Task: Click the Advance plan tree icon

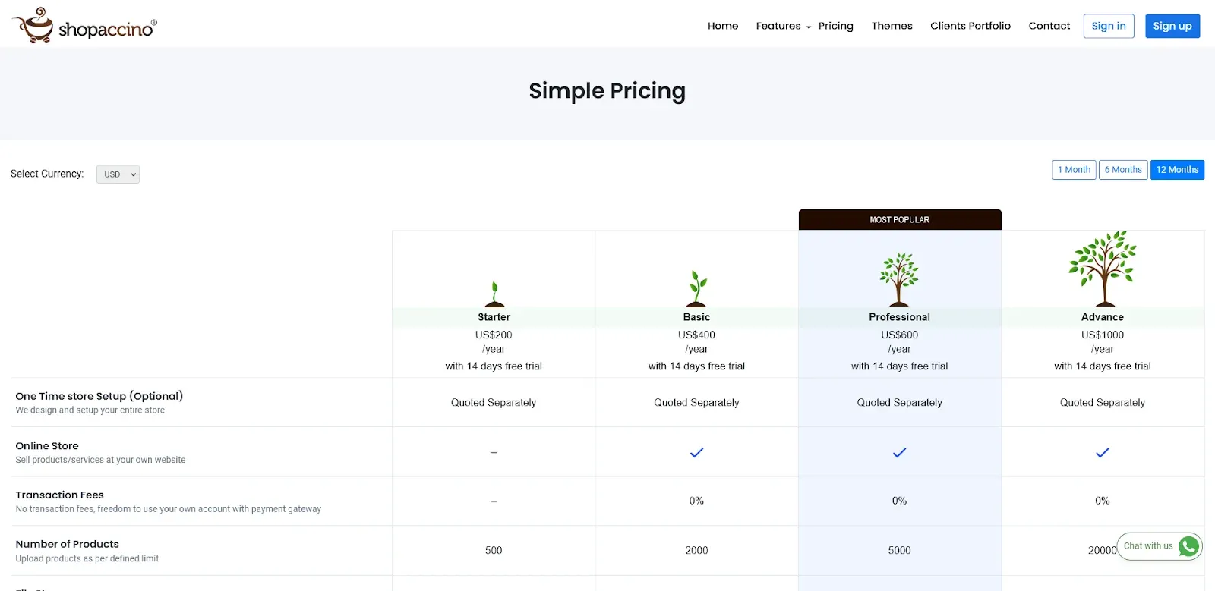Action: (1103, 269)
